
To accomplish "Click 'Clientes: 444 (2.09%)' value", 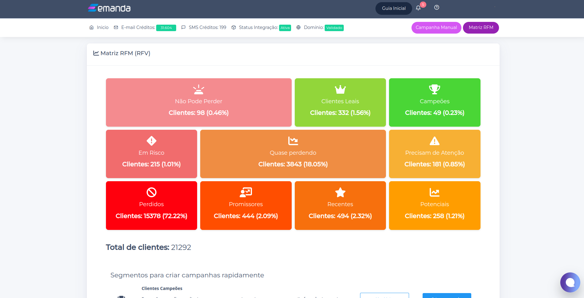I will coord(246,216).
